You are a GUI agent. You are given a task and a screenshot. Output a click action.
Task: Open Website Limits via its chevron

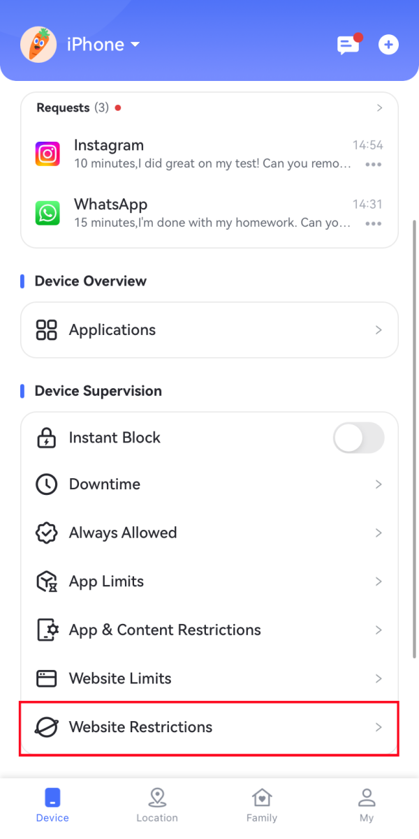(x=379, y=678)
